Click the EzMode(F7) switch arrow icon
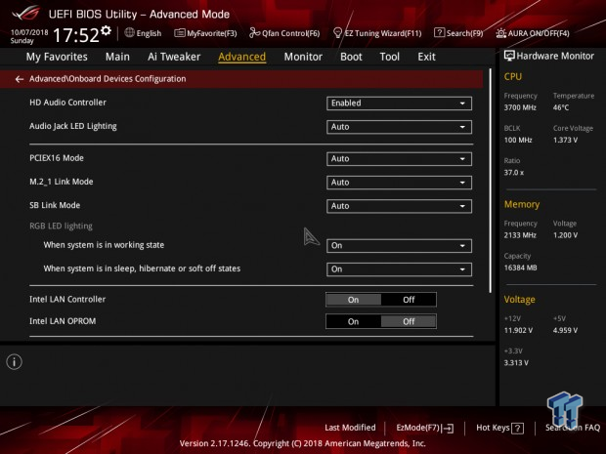The image size is (606, 454). [448, 428]
